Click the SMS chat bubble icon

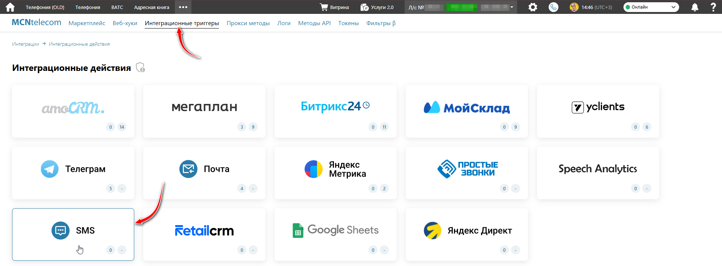[61, 230]
